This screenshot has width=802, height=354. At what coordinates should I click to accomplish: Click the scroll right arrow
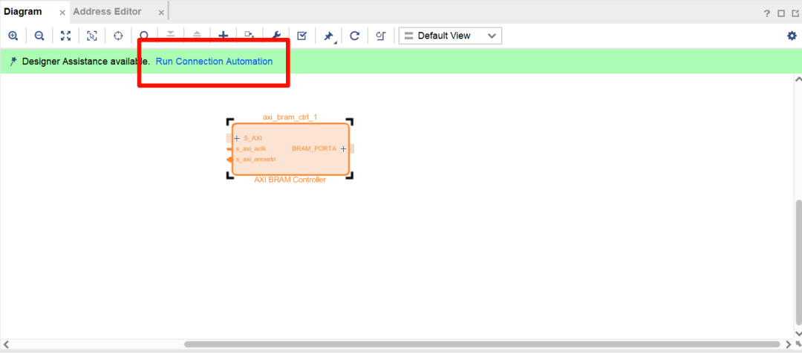[x=788, y=344]
